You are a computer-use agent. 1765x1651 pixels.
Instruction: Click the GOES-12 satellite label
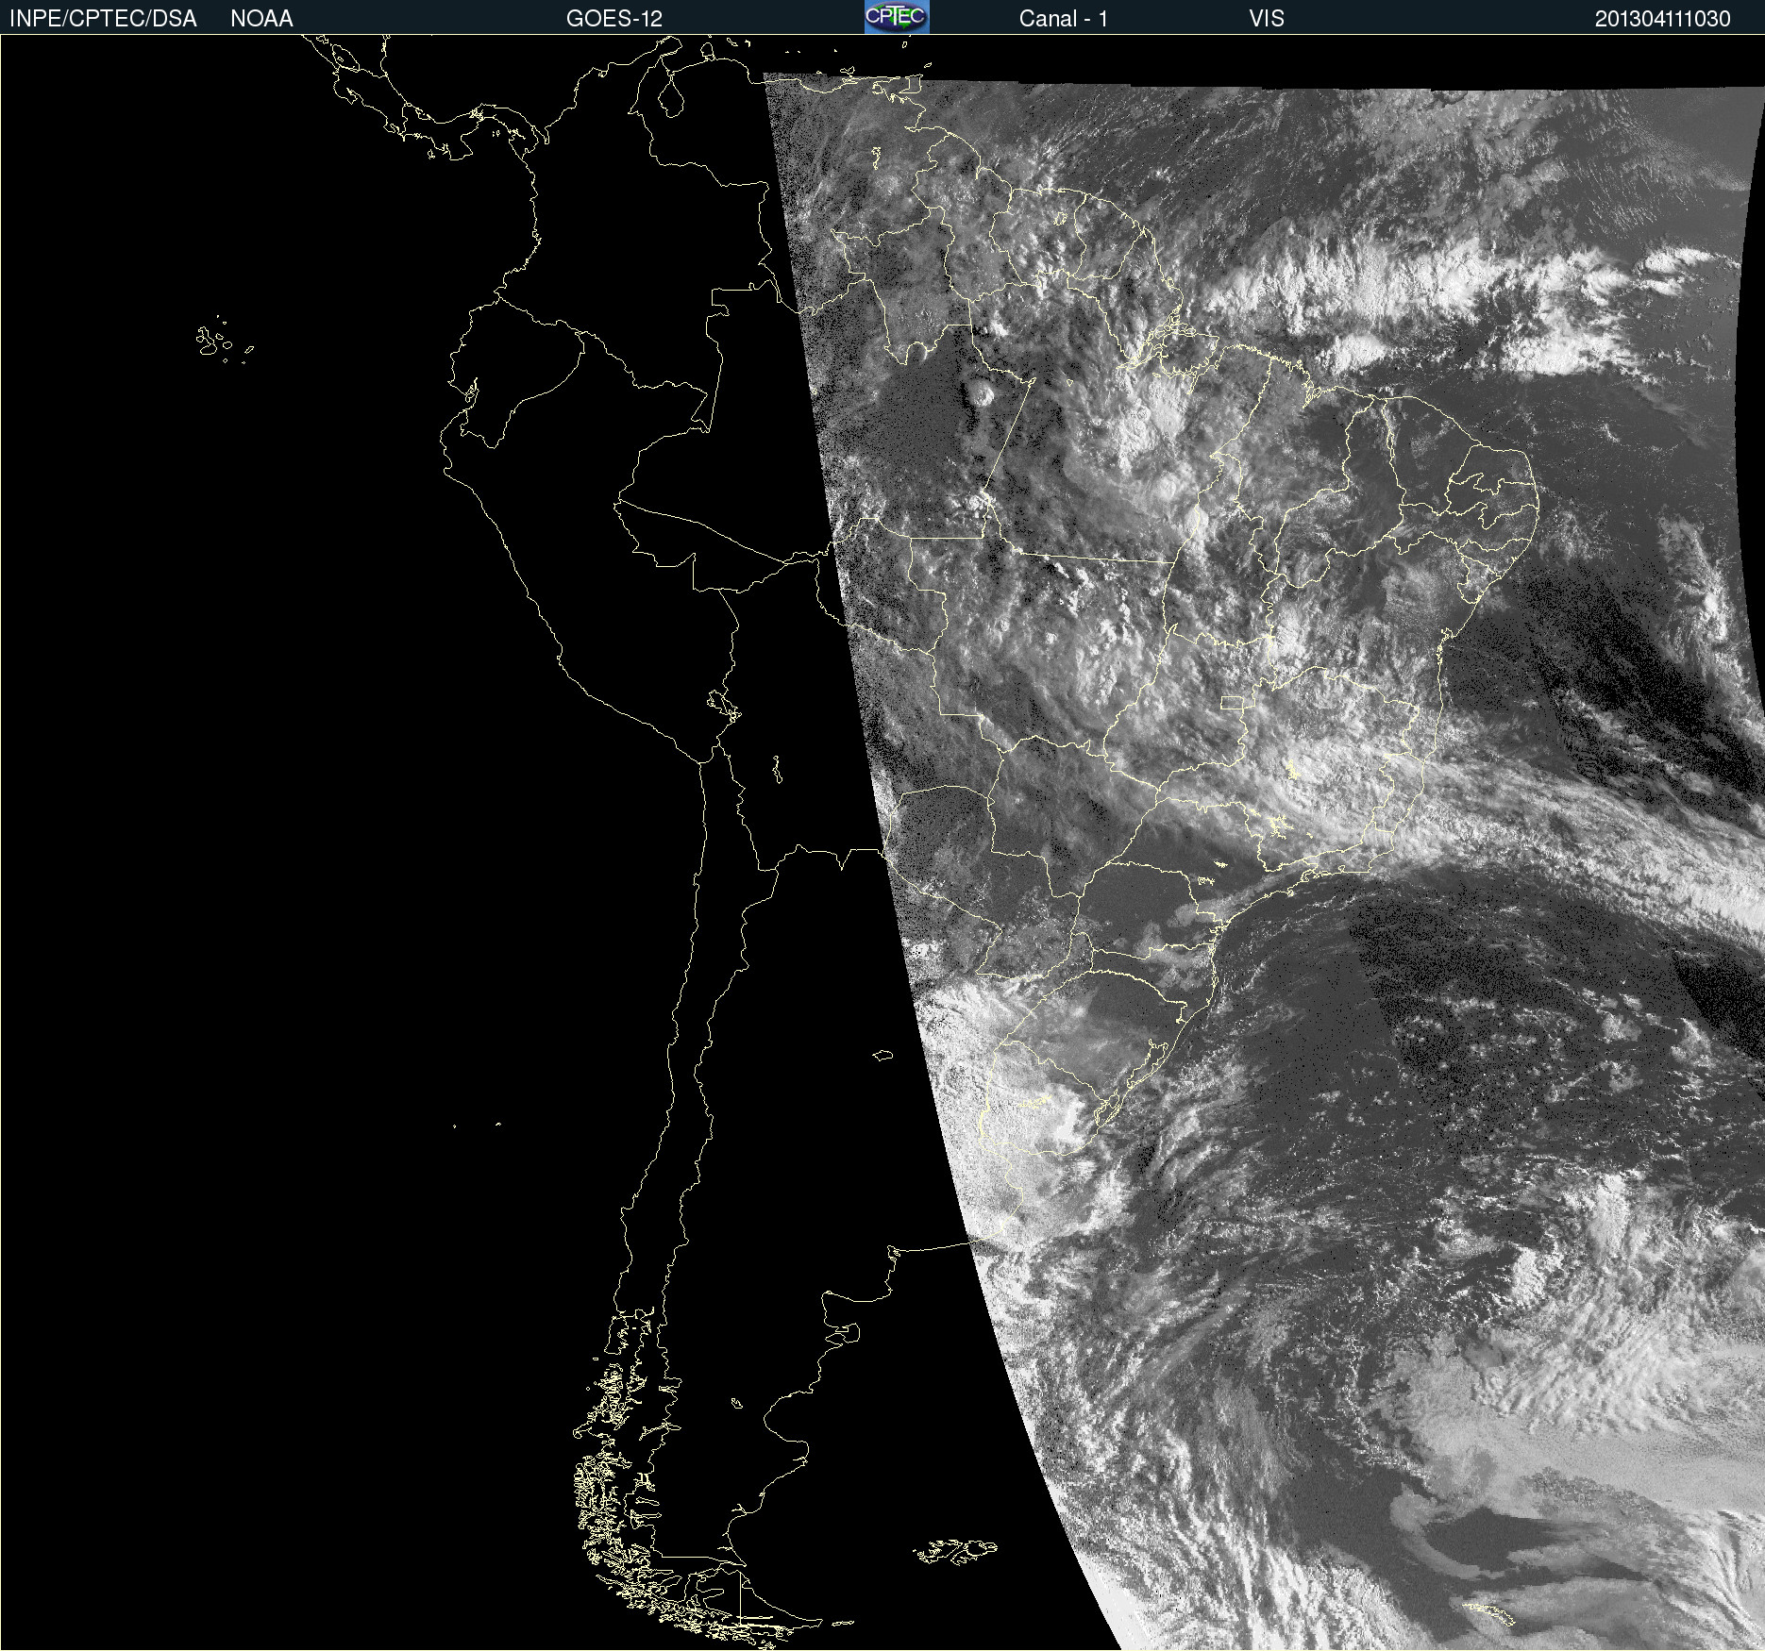(x=614, y=19)
